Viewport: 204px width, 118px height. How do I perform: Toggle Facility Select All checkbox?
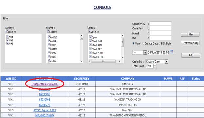point(7,31)
